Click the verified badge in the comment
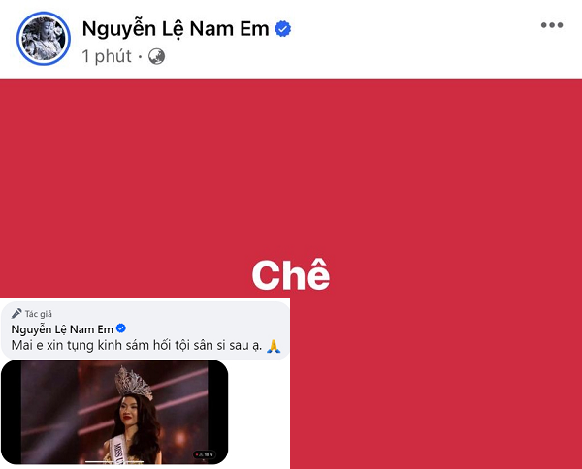 click(121, 328)
